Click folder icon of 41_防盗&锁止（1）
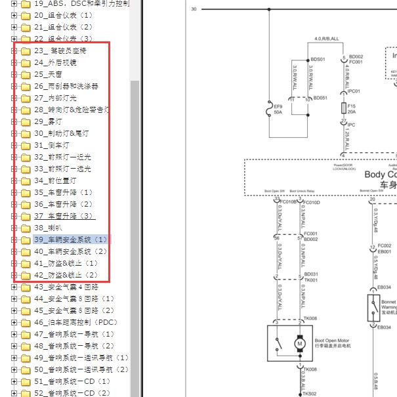 tap(26, 264)
